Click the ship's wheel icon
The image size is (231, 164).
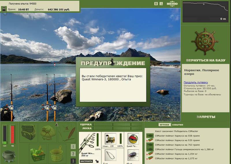(x=205, y=41)
